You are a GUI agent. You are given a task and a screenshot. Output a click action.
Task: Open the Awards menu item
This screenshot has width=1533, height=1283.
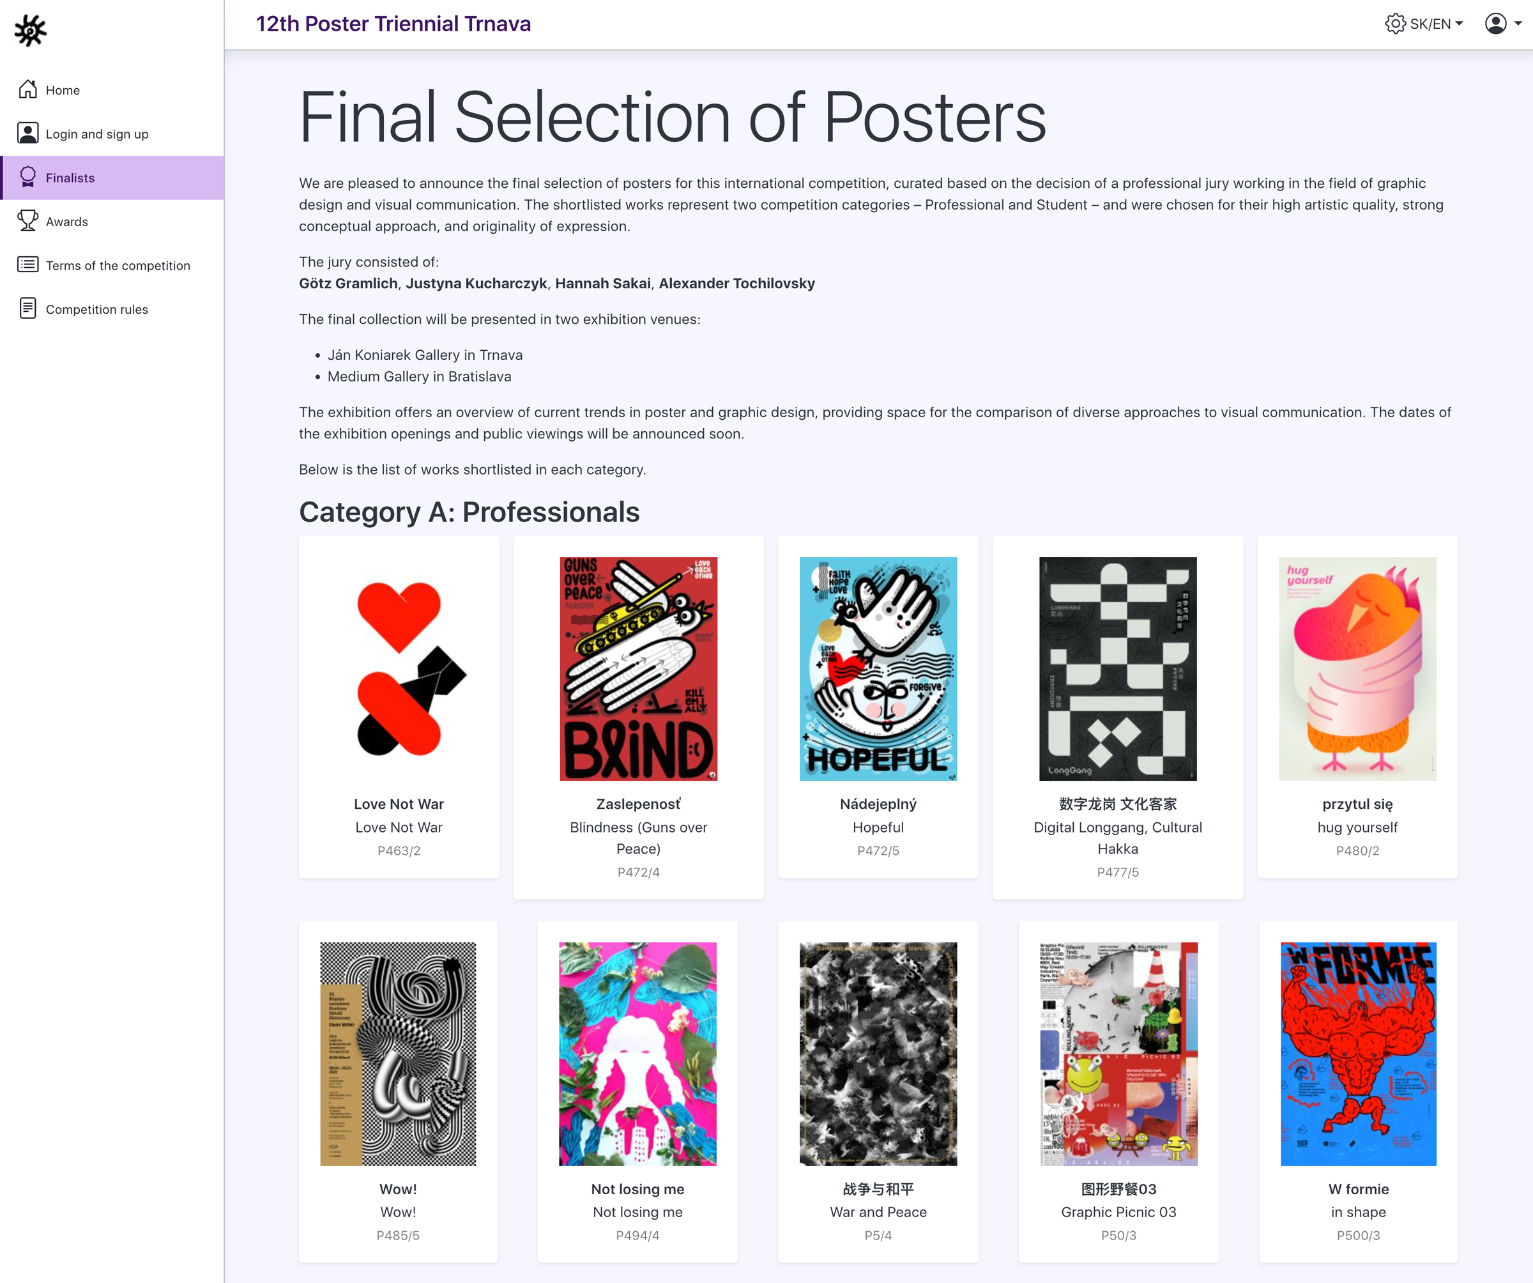[x=66, y=222]
